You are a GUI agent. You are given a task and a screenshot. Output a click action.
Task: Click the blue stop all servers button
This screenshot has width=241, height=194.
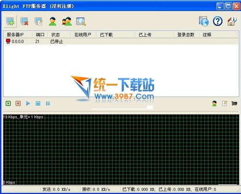pyautogui.click(x=38, y=103)
